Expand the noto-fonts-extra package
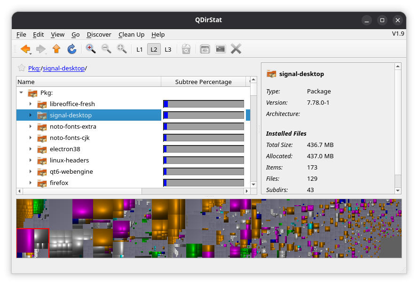418x285 pixels. [31, 126]
